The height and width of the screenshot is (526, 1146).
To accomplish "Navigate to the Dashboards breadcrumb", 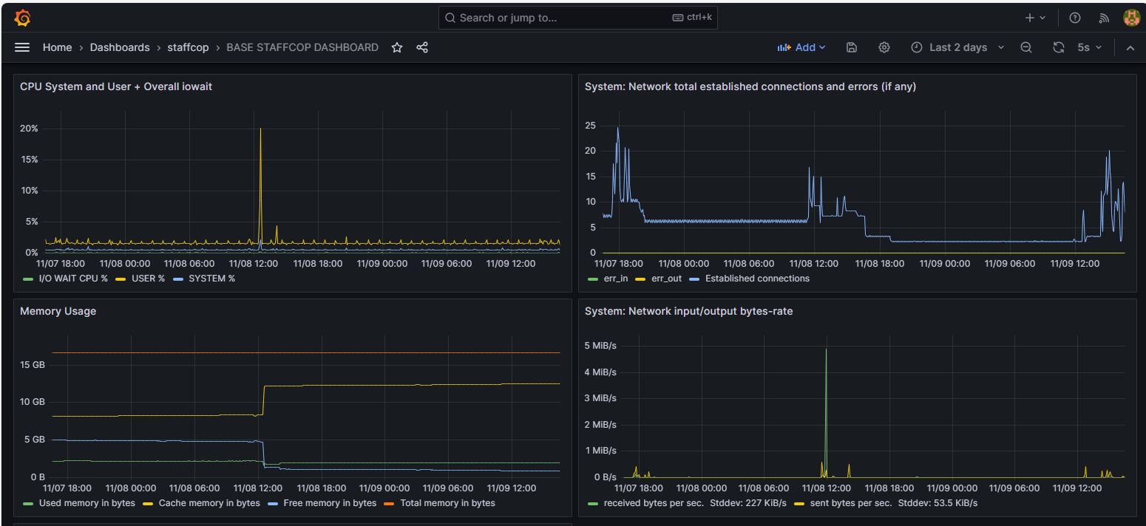I will point(120,47).
